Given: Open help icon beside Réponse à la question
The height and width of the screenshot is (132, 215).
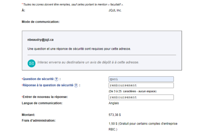Looking at the screenshot, I should tap(76, 85).
